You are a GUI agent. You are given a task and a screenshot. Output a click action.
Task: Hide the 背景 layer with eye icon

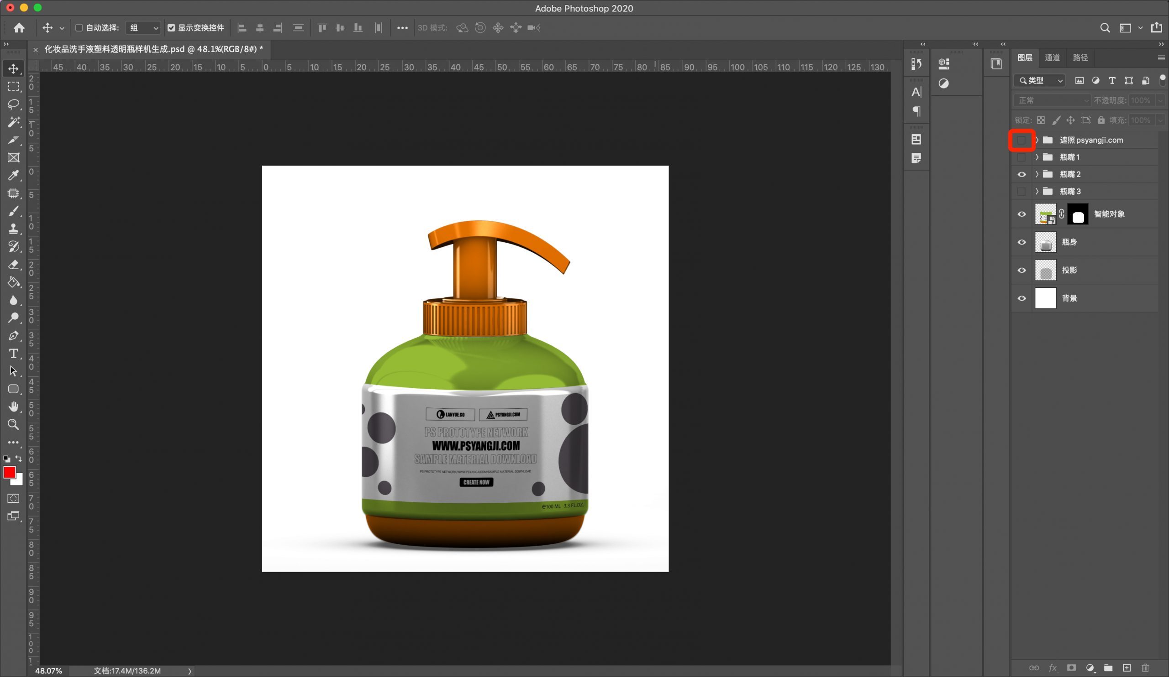(1022, 298)
